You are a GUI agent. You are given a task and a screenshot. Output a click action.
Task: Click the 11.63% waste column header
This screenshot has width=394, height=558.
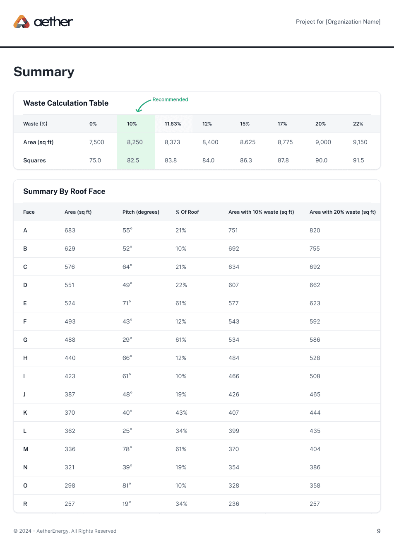pyautogui.click(x=173, y=124)
